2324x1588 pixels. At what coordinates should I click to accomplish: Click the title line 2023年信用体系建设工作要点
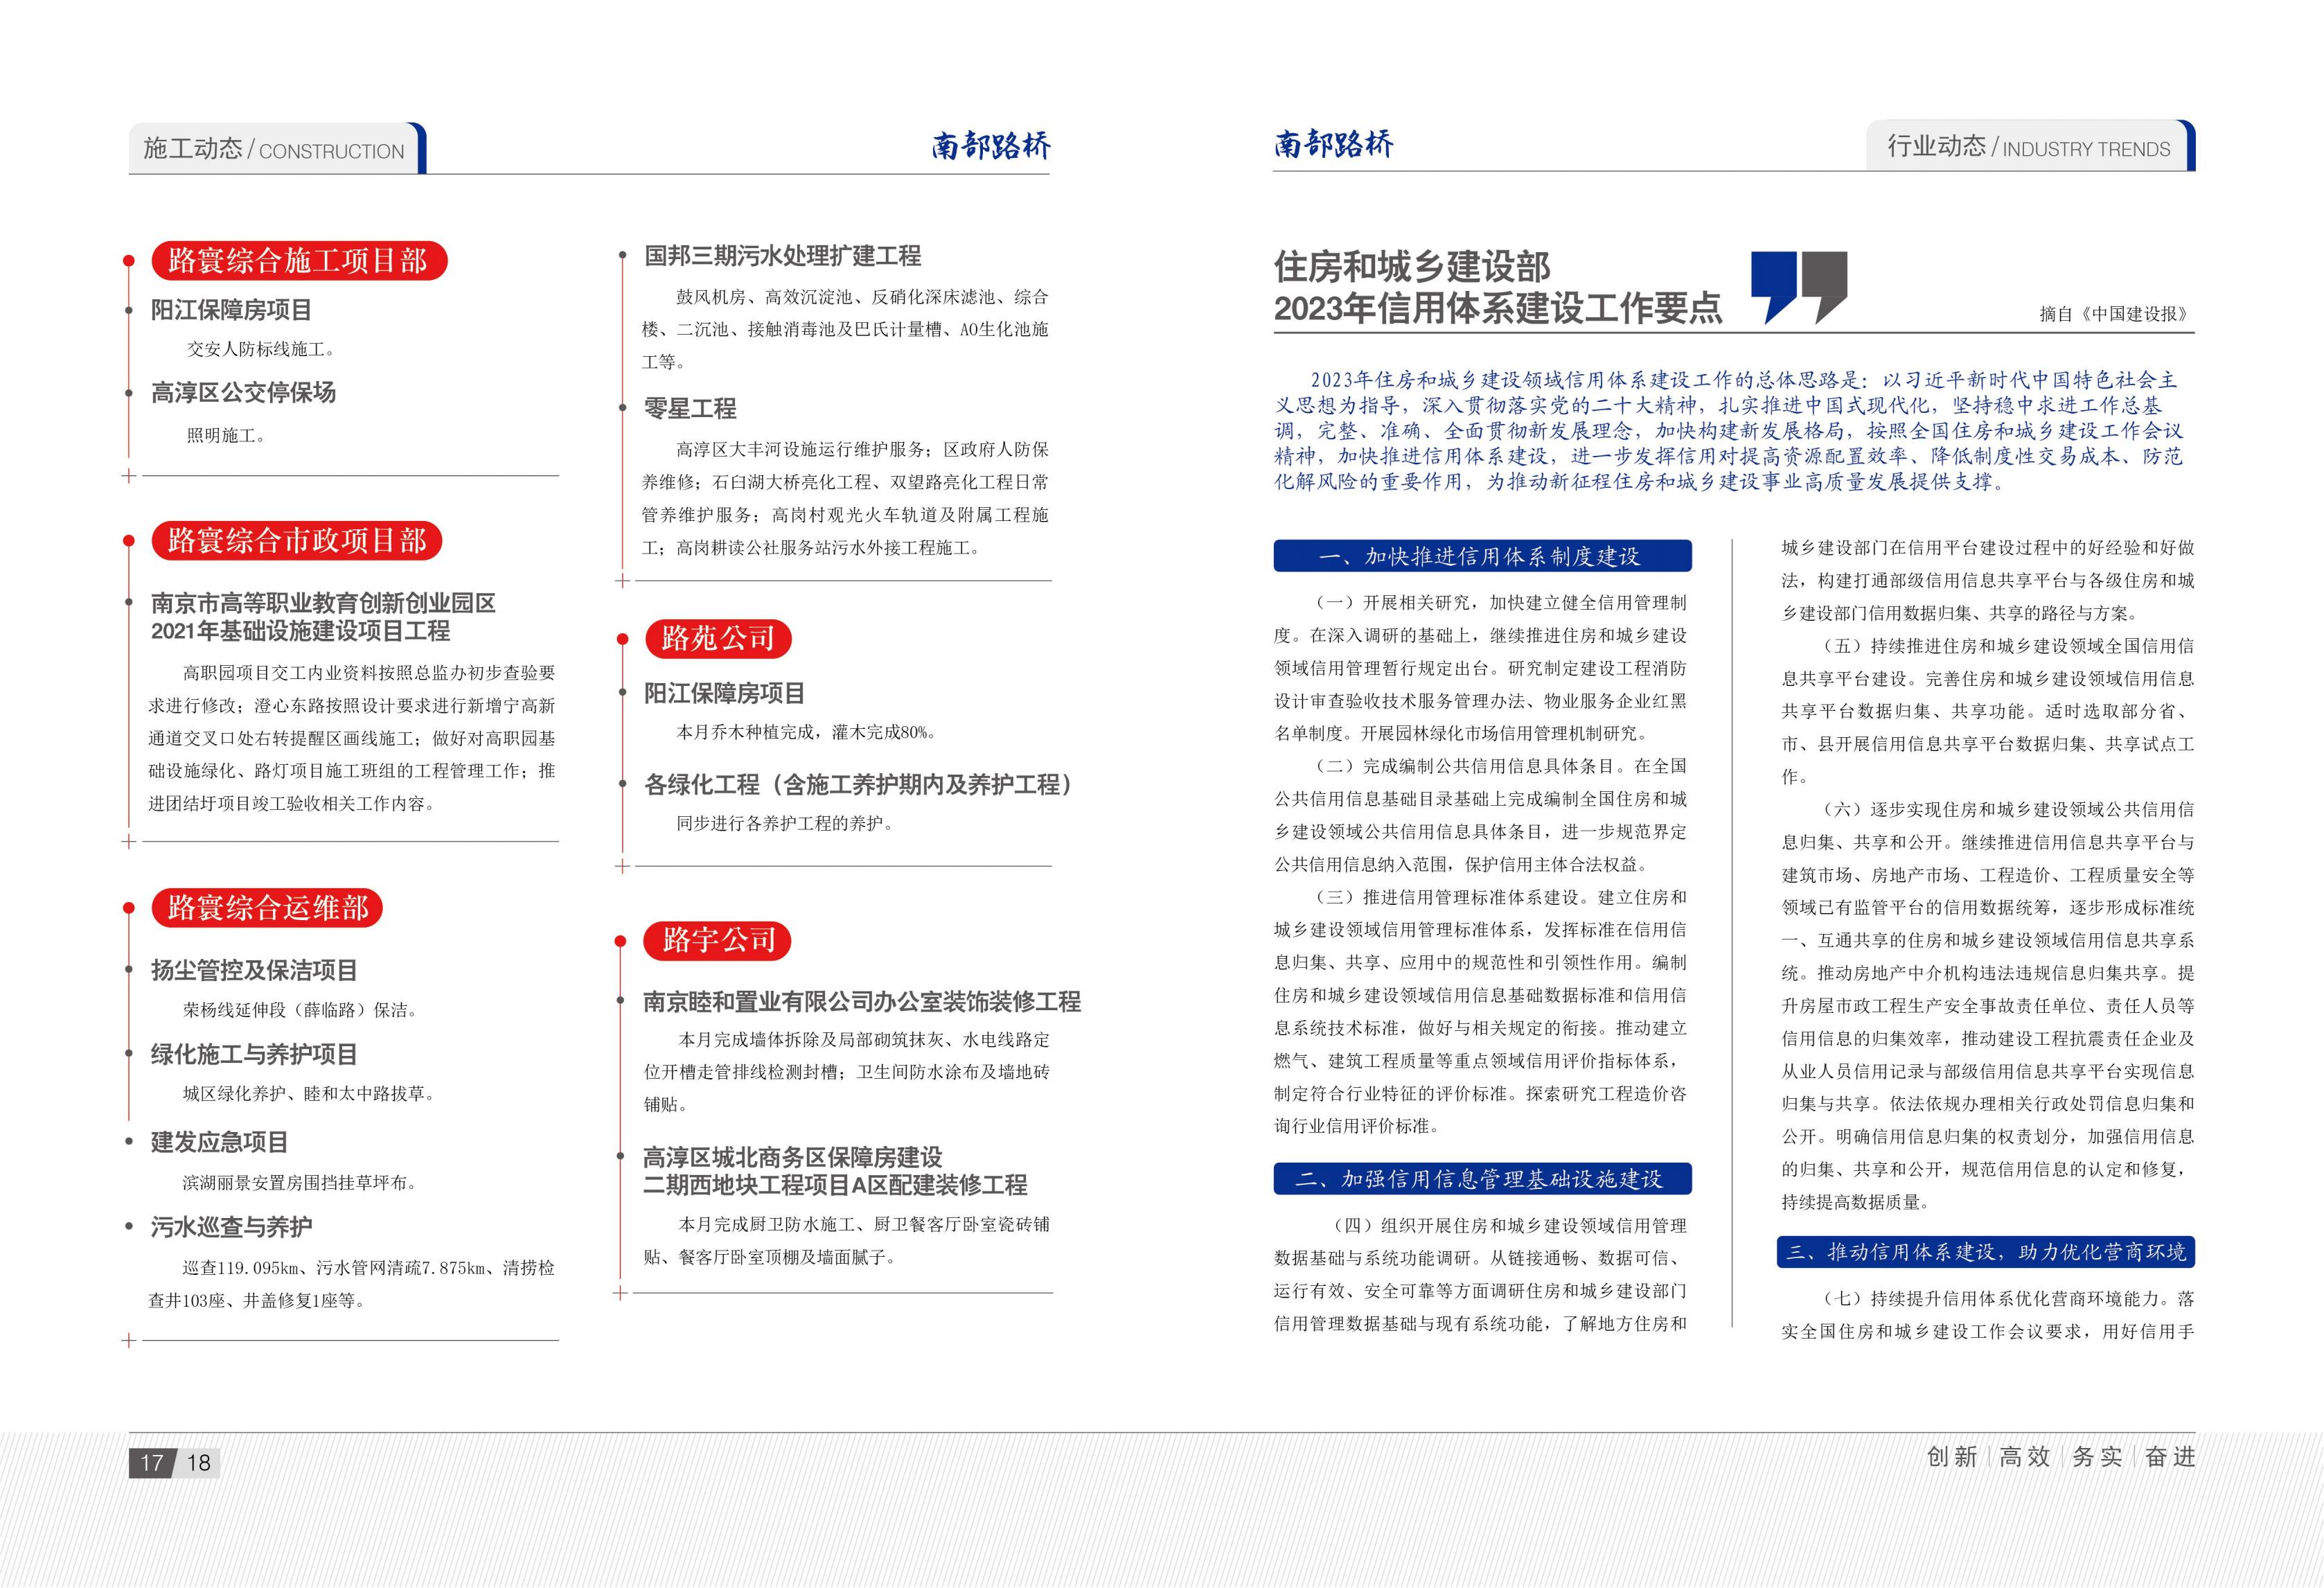tap(1497, 308)
